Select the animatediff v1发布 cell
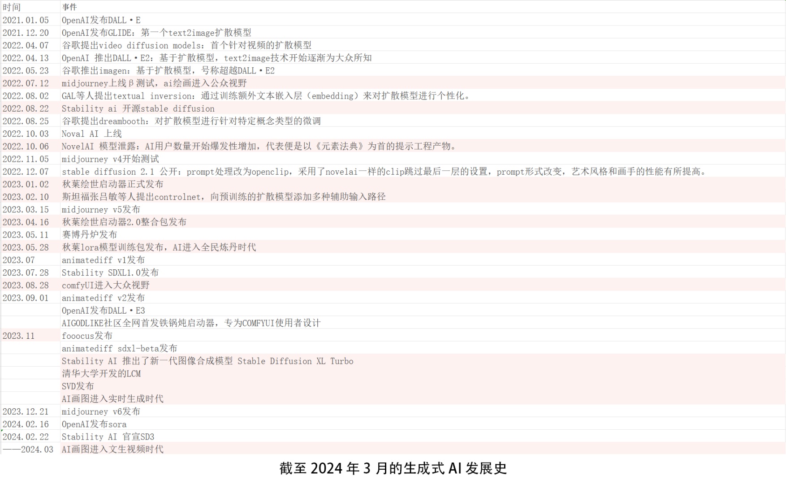 [423, 259]
